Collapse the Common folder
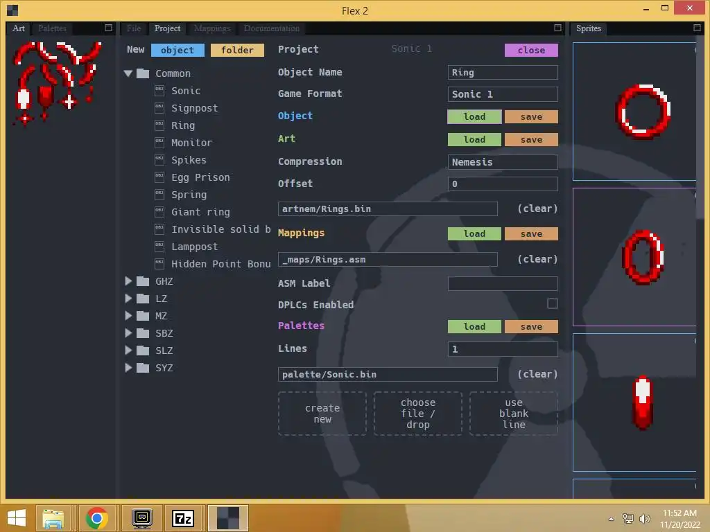 (x=128, y=73)
